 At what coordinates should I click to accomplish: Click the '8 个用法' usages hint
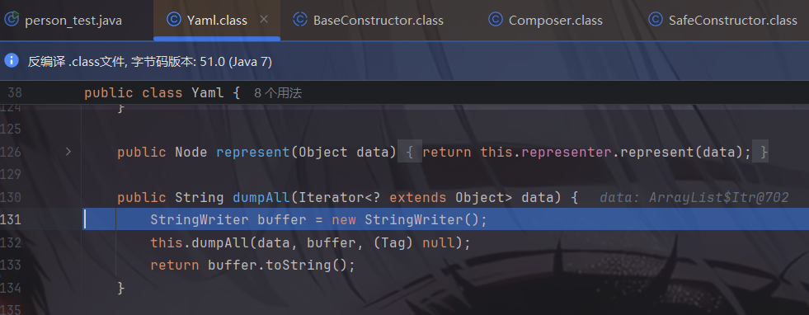pos(278,93)
